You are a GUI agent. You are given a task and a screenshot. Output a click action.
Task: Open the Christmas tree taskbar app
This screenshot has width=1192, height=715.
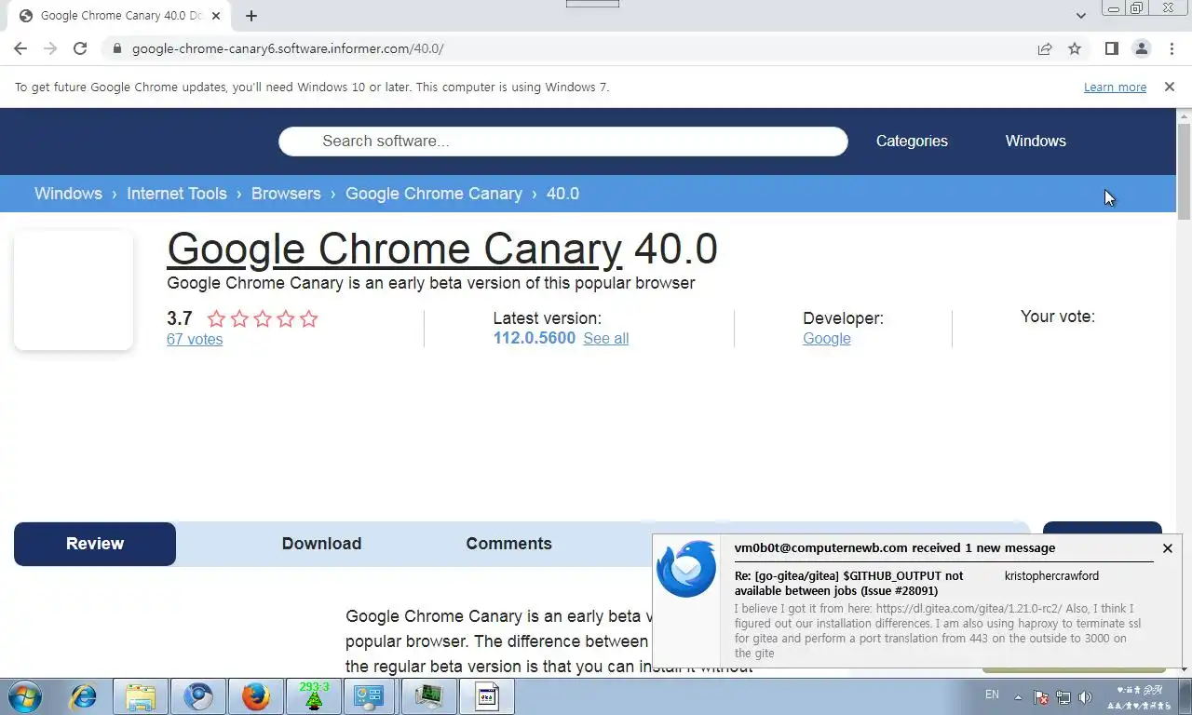[314, 696]
